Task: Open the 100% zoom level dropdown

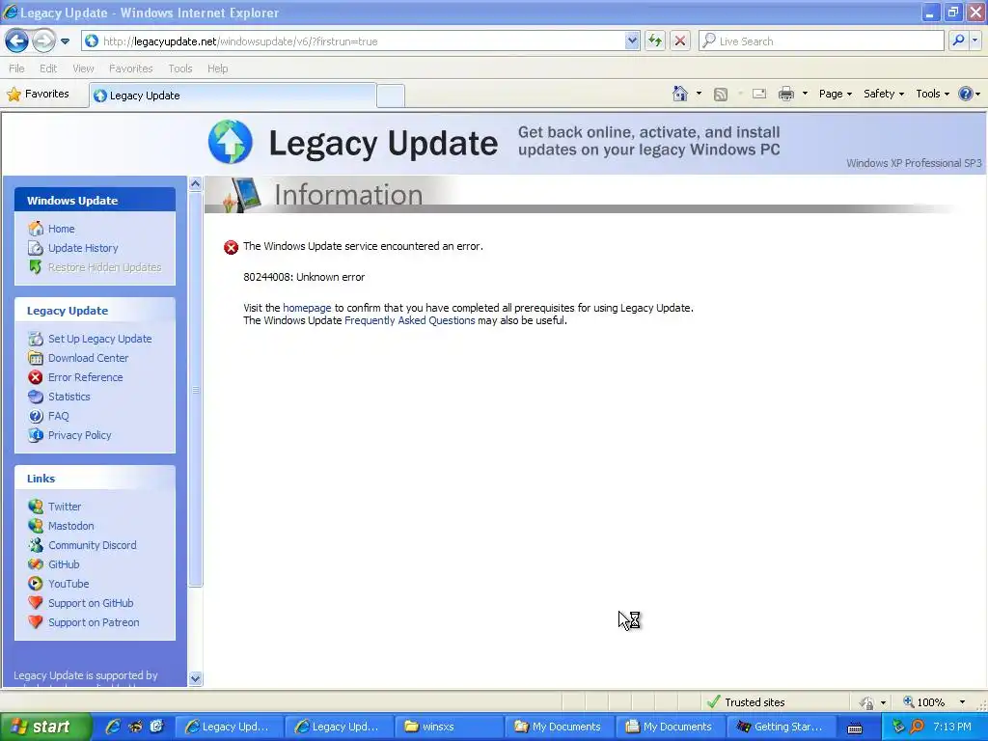Action: [962, 702]
